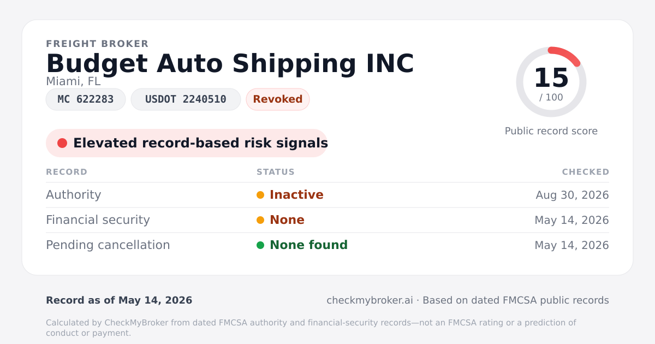Select the Financial security record row
The height and width of the screenshot is (344, 655).
pyautogui.click(x=327, y=220)
